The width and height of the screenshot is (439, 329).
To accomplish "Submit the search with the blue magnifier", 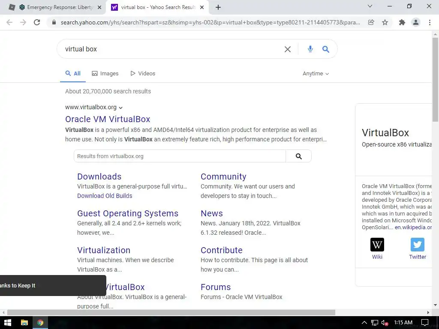I will [x=326, y=49].
